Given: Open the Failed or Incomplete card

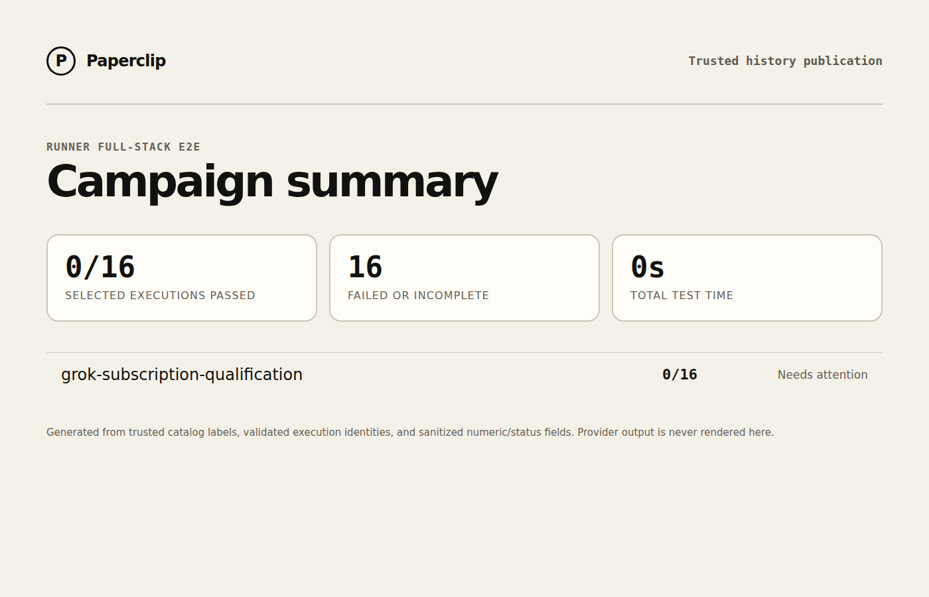Looking at the screenshot, I should (464, 278).
